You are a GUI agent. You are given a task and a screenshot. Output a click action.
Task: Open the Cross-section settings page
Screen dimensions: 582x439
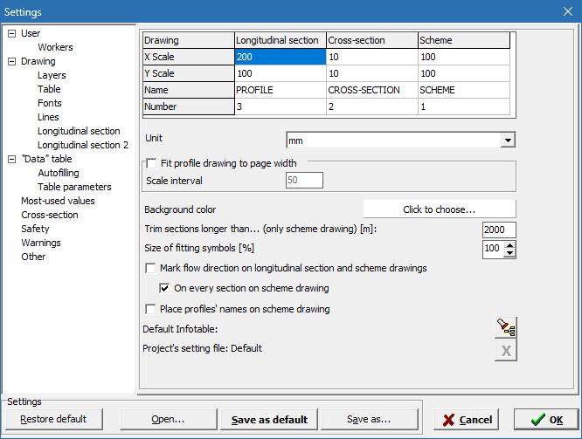point(49,215)
